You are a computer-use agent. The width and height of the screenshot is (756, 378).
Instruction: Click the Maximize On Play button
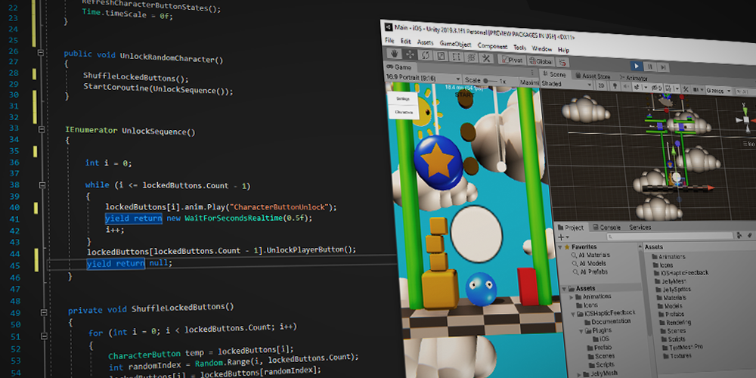529,82
